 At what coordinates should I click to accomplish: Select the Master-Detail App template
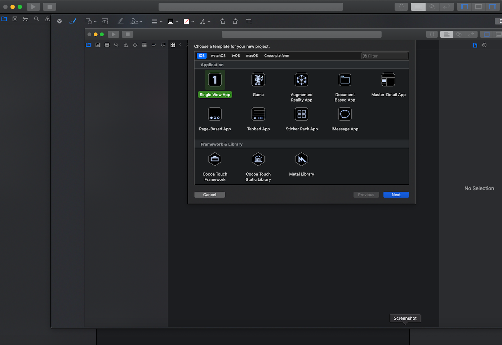(x=388, y=85)
